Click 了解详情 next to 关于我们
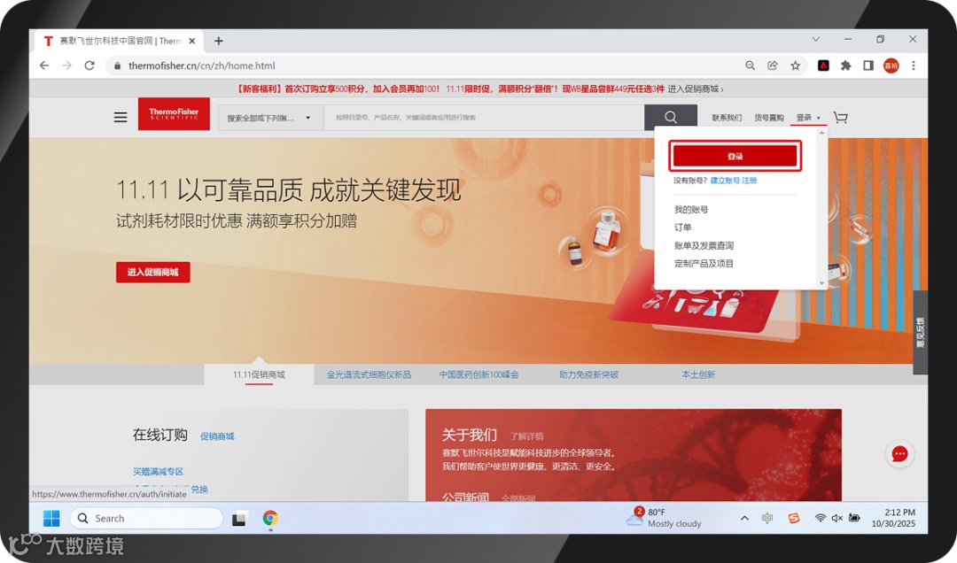Screen dimensions: 957x563 tap(526, 436)
